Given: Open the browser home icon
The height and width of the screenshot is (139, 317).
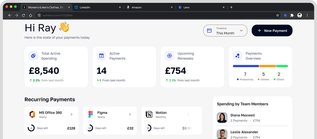Looking at the screenshot, I should point(31,15).
